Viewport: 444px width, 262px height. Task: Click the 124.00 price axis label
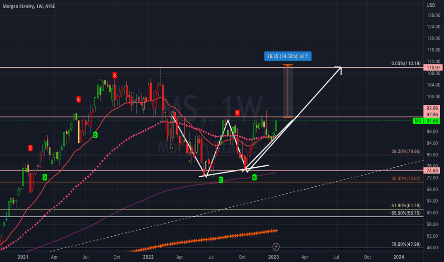[x=434, y=27]
